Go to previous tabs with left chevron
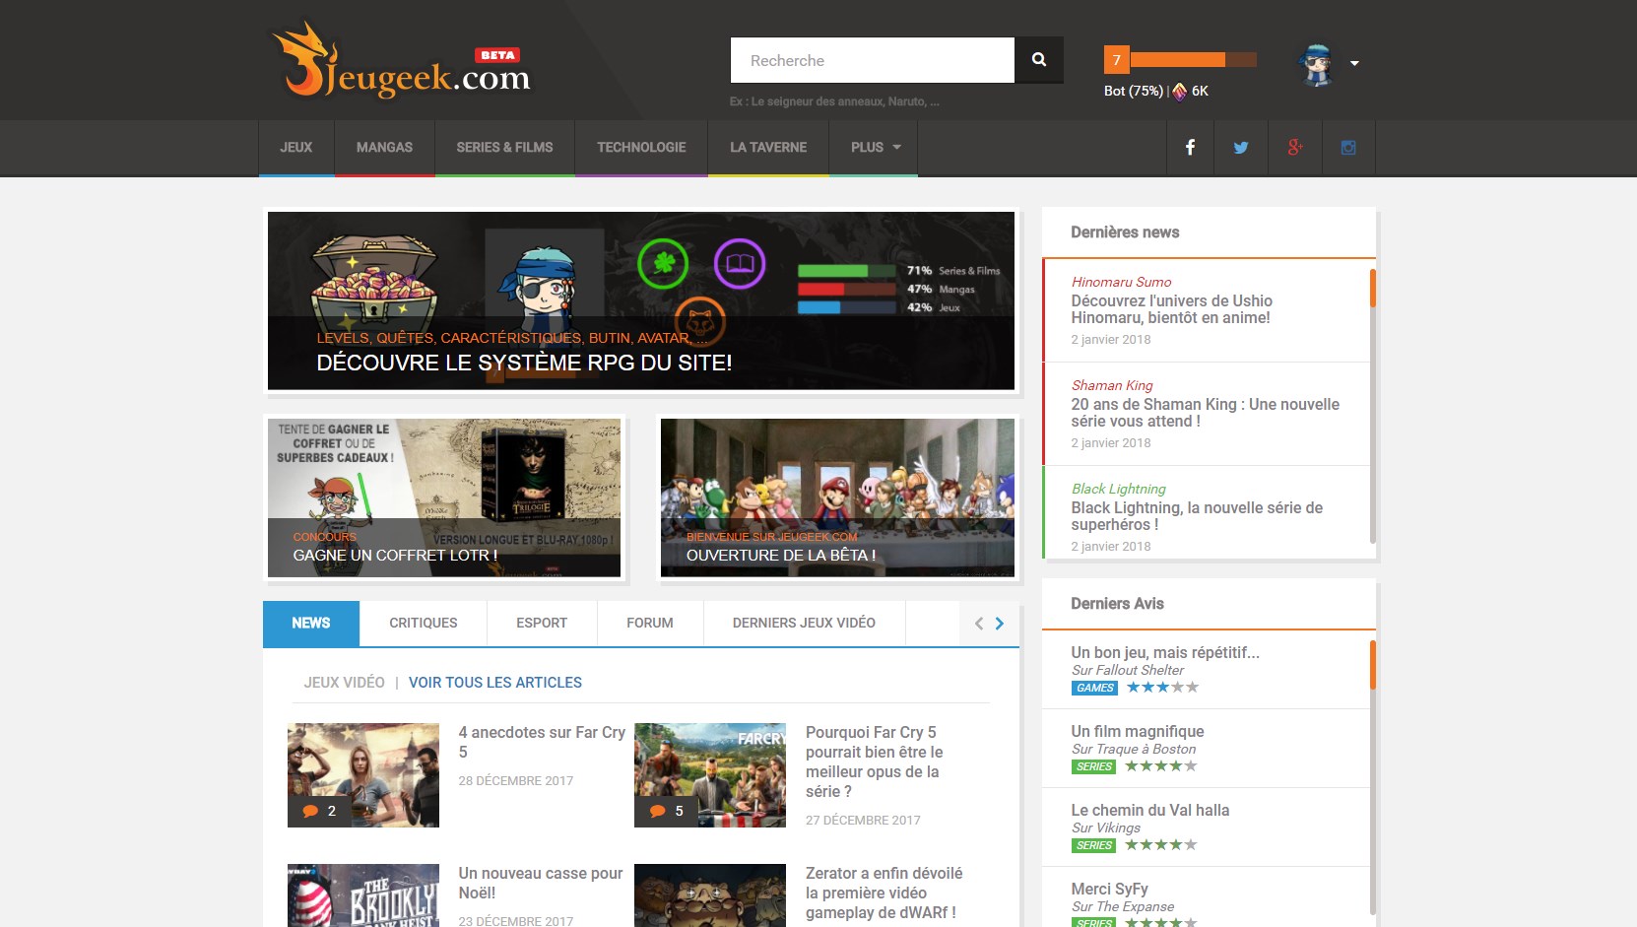This screenshot has width=1637, height=927. click(x=979, y=624)
